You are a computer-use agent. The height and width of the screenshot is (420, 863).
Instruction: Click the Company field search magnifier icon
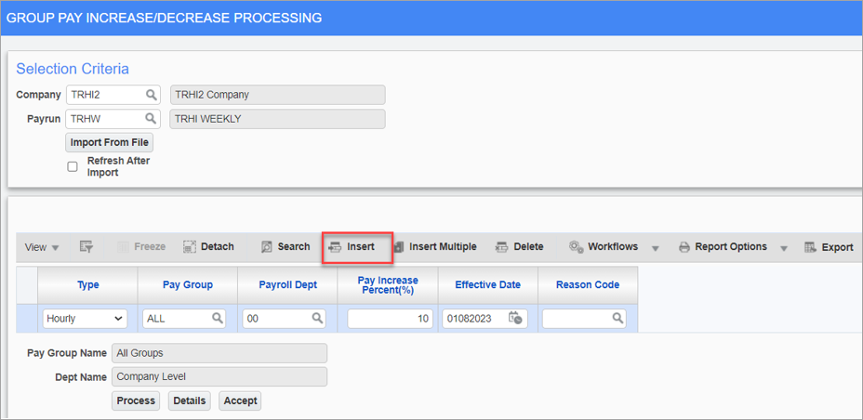(151, 95)
